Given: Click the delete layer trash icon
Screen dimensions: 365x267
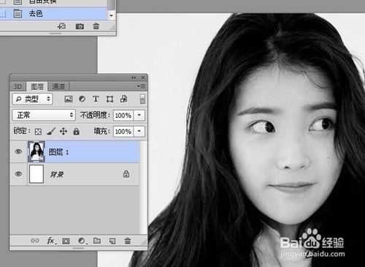Looking at the screenshot, I should 128,241.
